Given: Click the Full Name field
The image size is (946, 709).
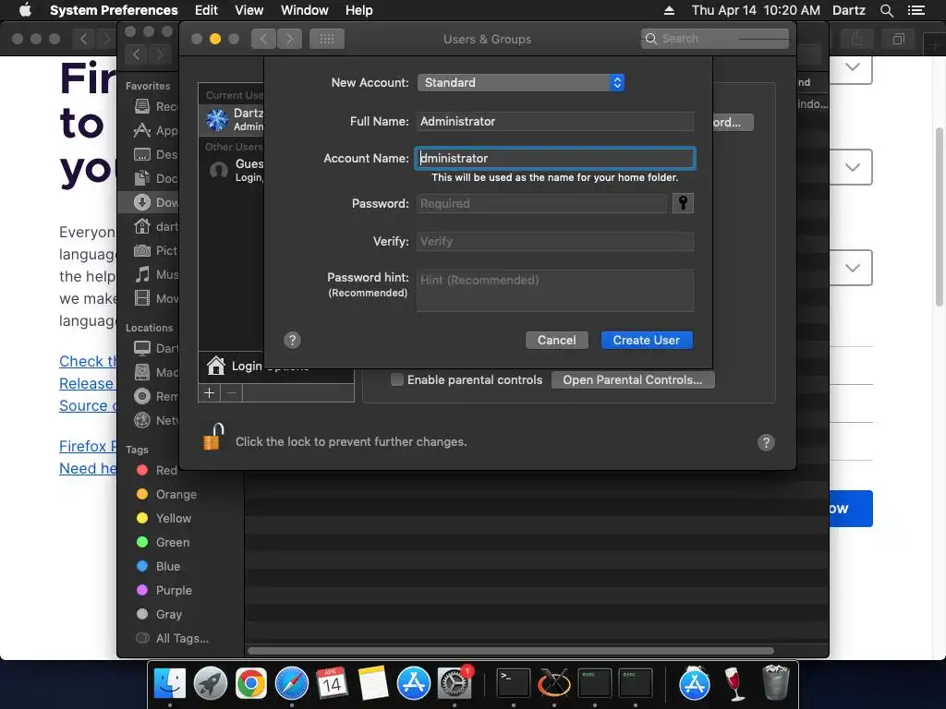Looking at the screenshot, I should (x=555, y=121).
